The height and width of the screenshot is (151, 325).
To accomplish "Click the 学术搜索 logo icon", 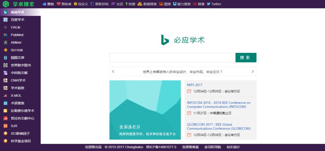I will 6,4.
